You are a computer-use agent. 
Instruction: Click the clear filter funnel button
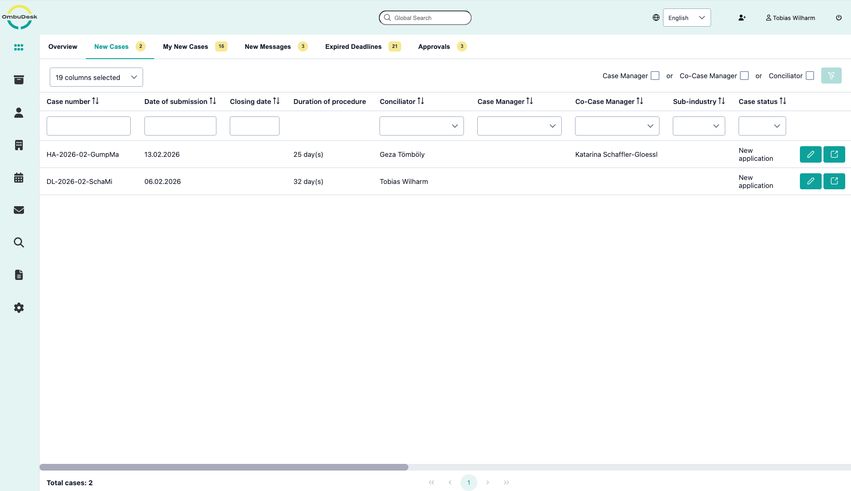coord(831,76)
